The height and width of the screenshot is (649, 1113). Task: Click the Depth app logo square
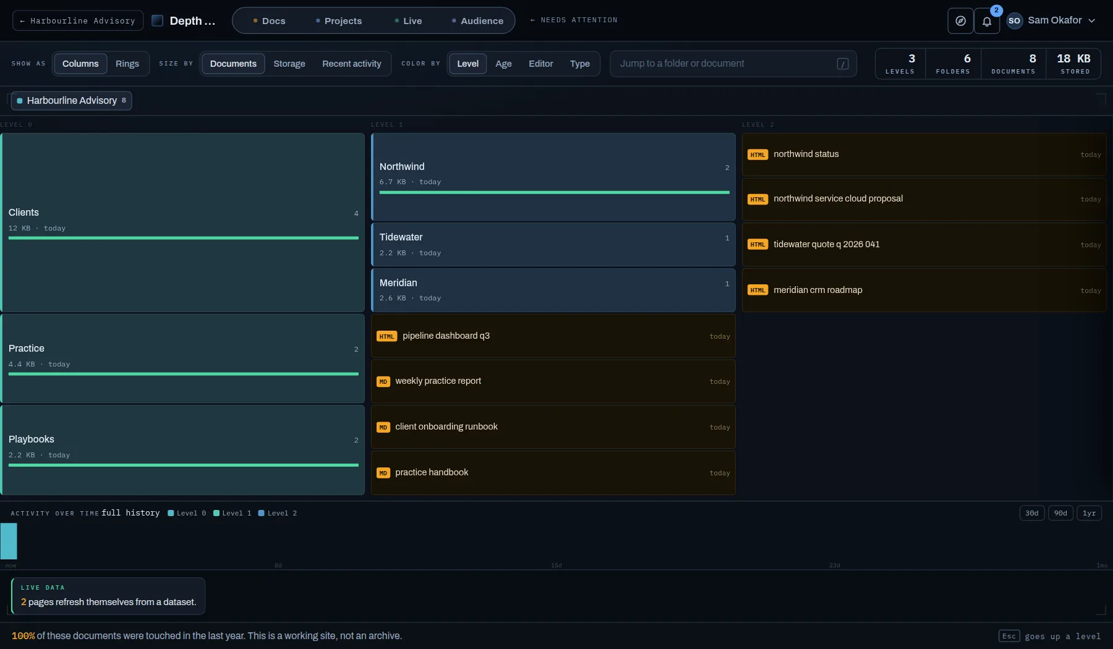[x=158, y=20]
